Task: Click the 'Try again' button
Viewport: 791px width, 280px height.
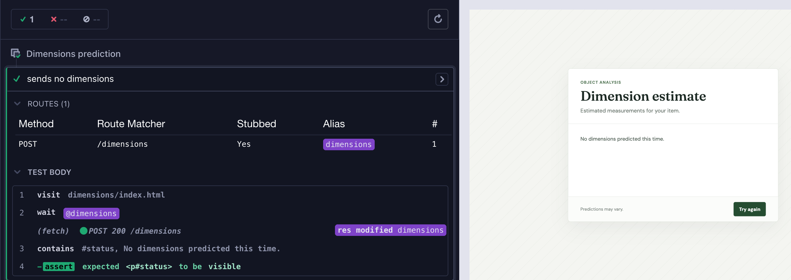Action: (x=749, y=209)
